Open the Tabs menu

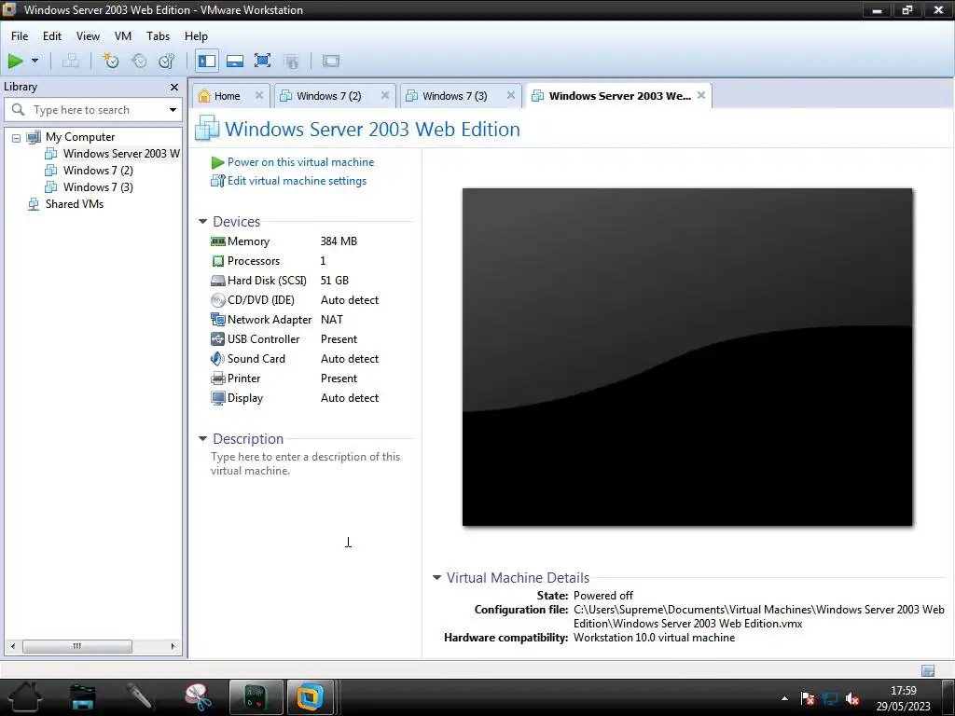click(158, 36)
